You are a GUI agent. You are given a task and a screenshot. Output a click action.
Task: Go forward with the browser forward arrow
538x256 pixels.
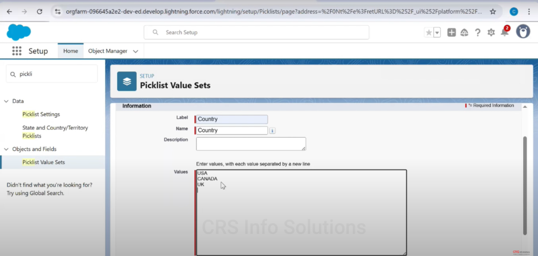tap(24, 12)
